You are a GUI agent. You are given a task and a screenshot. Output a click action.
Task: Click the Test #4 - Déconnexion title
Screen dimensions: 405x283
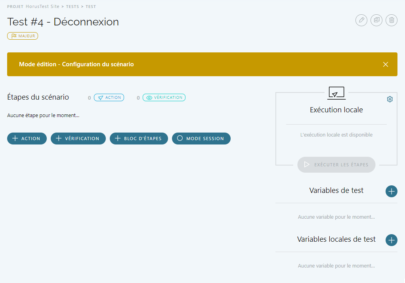click(63, 22)
